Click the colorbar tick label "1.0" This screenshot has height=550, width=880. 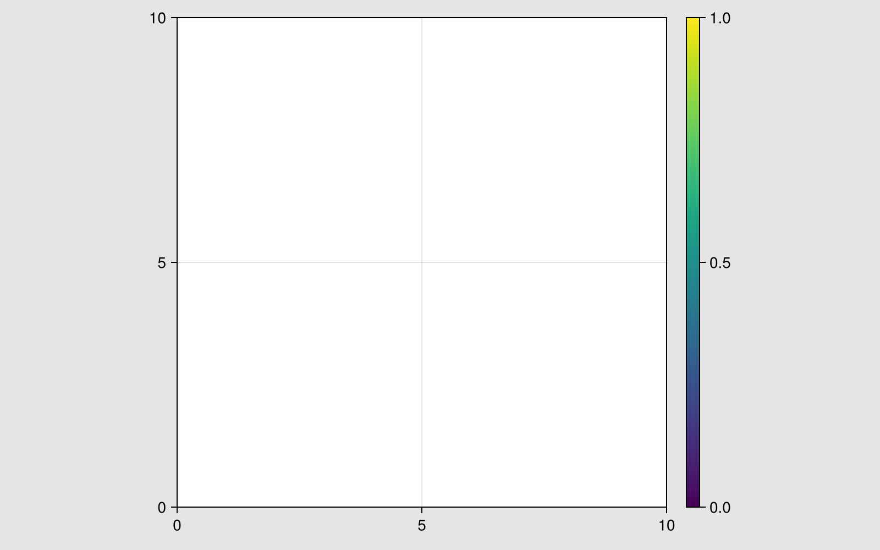coord(720,19)
